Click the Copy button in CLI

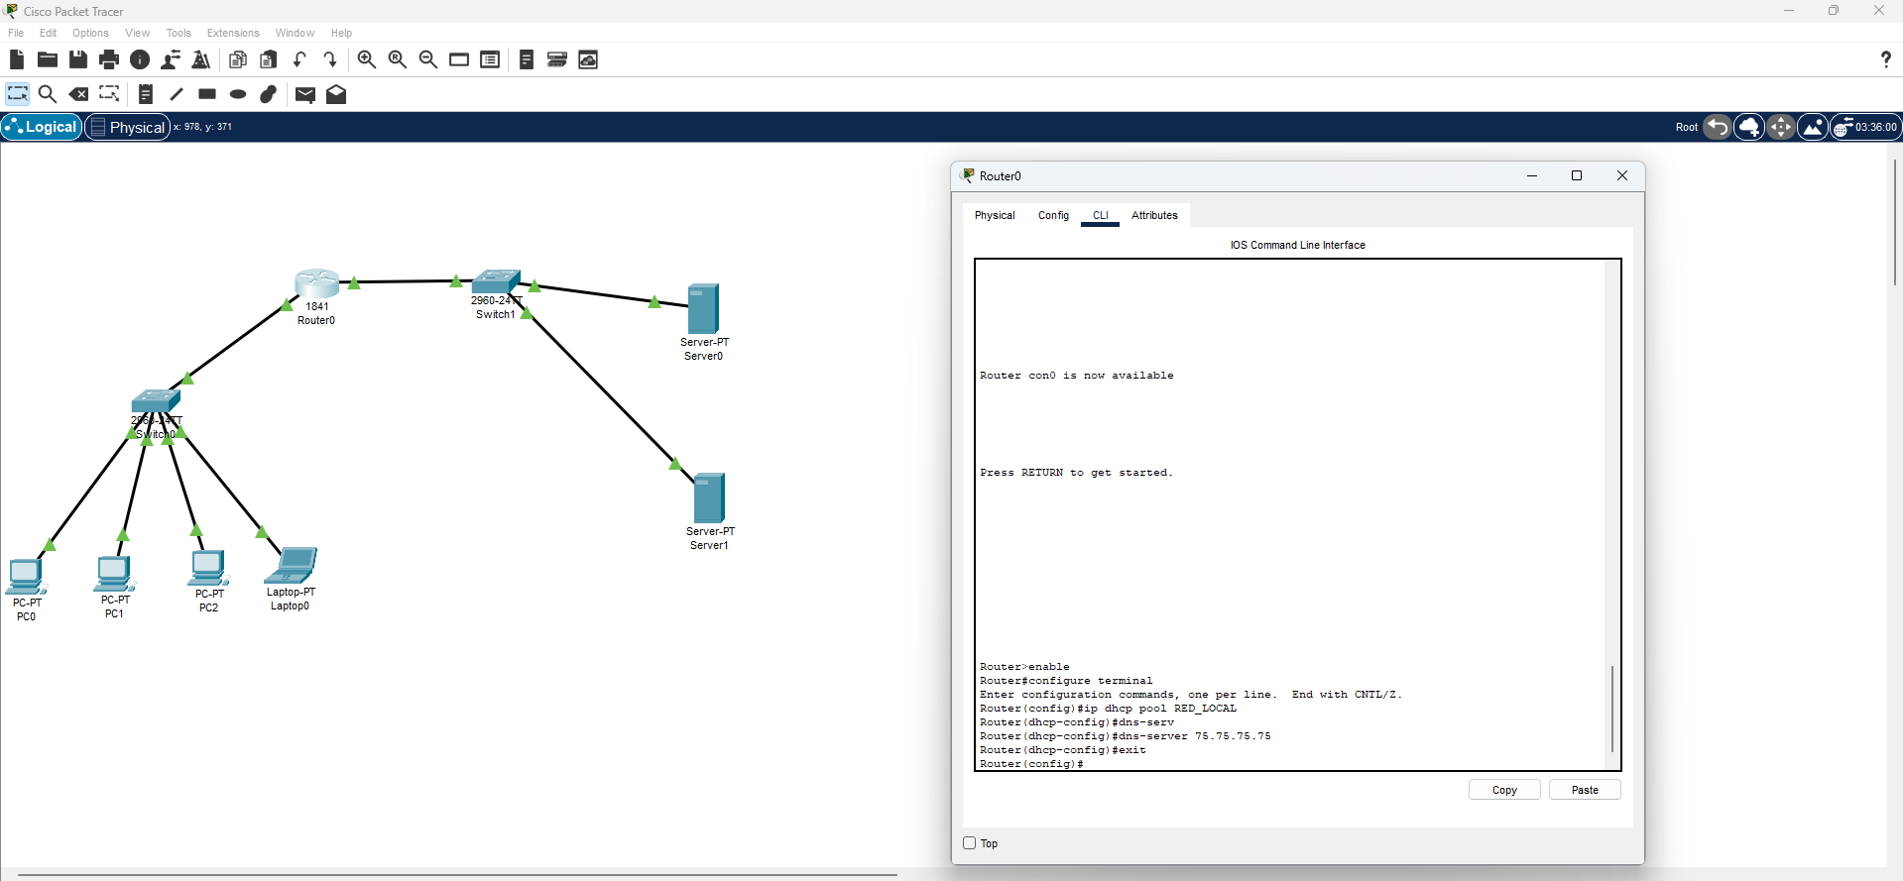(x=1504, y=790)
